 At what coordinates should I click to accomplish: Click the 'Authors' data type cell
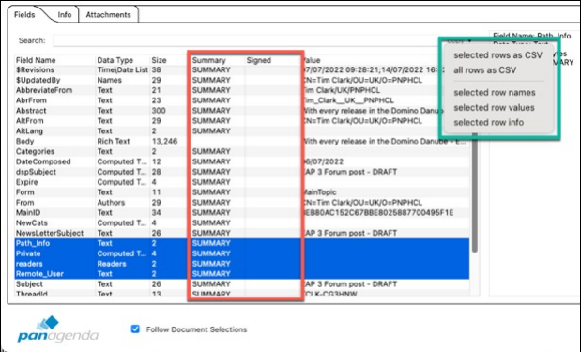pos(111,203)
